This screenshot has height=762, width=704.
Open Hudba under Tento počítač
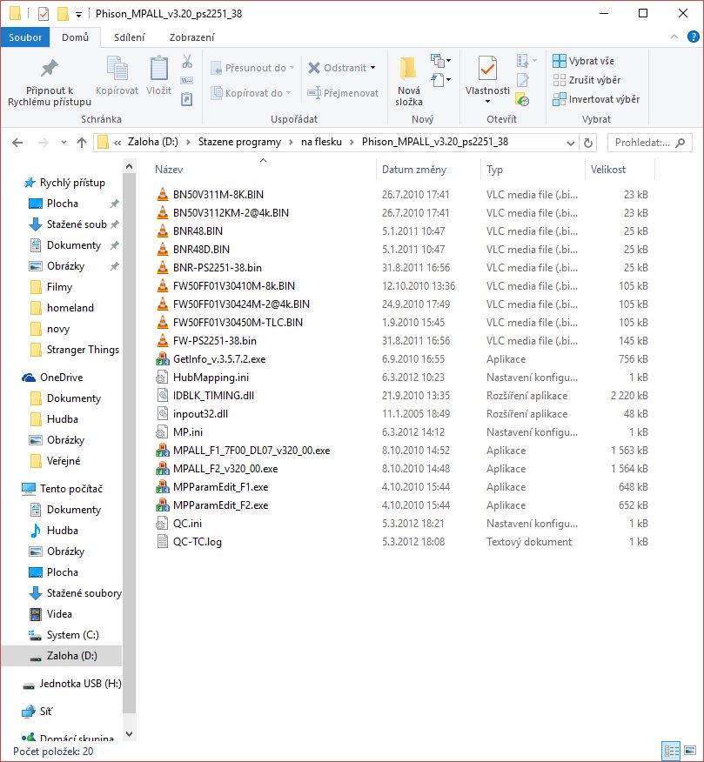pos(63,531)
